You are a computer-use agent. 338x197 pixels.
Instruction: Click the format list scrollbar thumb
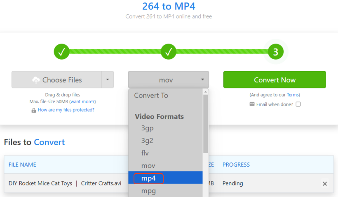click(205, 123)
